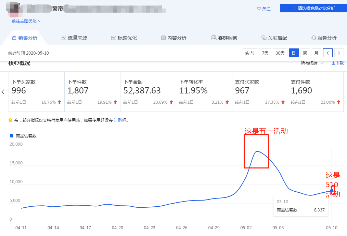This screenshot has width=347, height=236.
Task: Toggle 商品访客数 legend blue swatch
Action: click(12, 136)
